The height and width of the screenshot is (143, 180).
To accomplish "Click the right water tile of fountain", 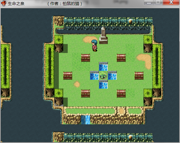I will point(112,75).
